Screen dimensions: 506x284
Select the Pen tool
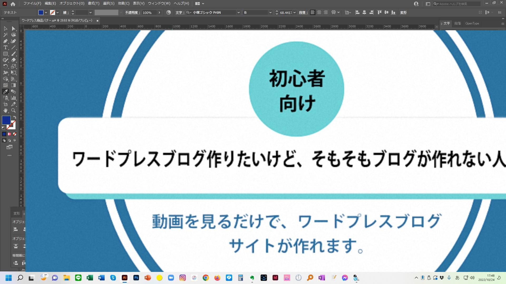pos(5,41)
